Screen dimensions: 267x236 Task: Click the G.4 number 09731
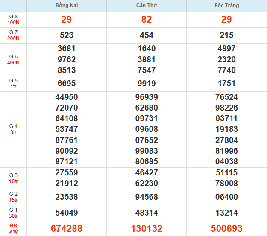tap(147, 118)
